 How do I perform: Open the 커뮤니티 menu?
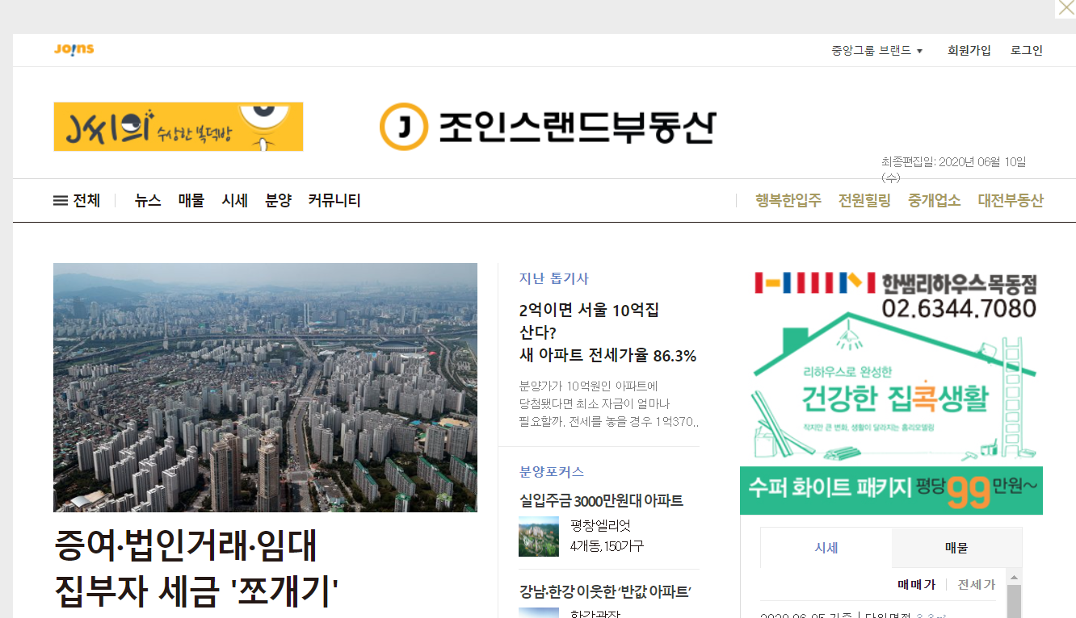click(x=334, y=201)
